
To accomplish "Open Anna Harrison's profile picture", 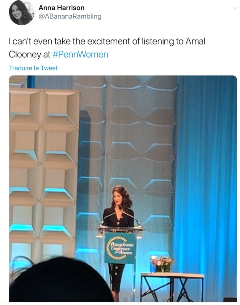I will pyautogui.click(x=21, y=13).
